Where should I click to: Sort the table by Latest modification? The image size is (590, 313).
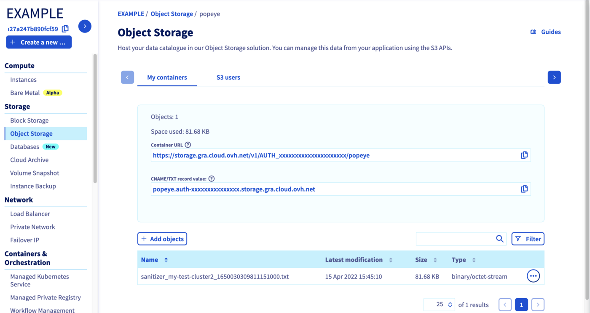coord(390,259)
